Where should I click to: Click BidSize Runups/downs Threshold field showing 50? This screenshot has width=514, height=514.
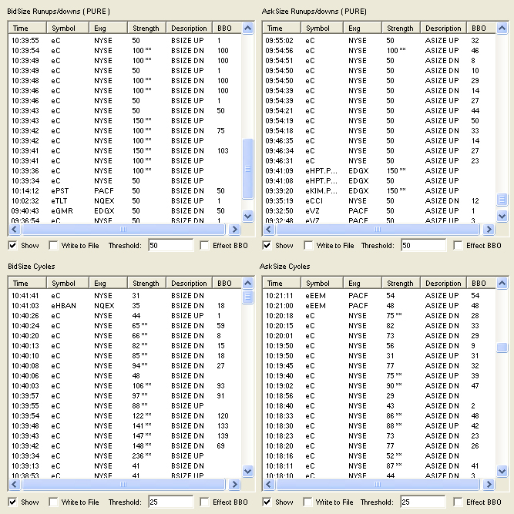tap(170, 245)
